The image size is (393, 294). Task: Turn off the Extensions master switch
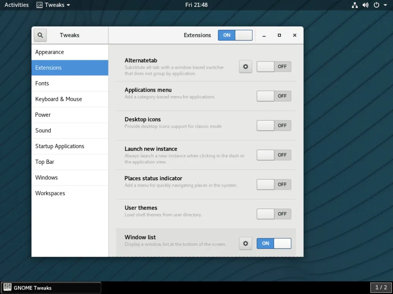tap(235, 35)
